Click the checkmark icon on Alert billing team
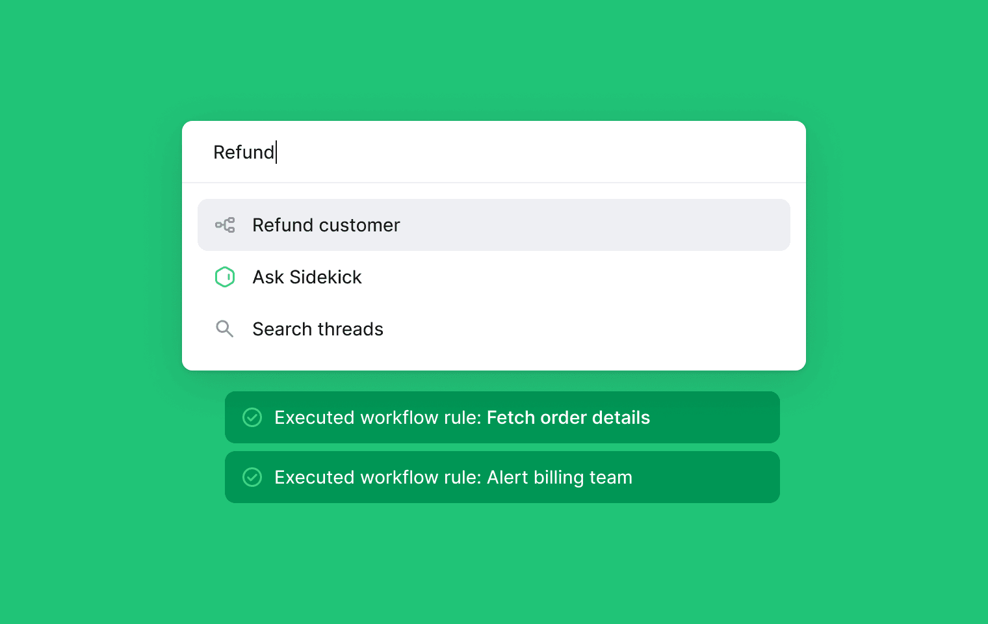The image size is (988, 624). click(x=252, y=477)
